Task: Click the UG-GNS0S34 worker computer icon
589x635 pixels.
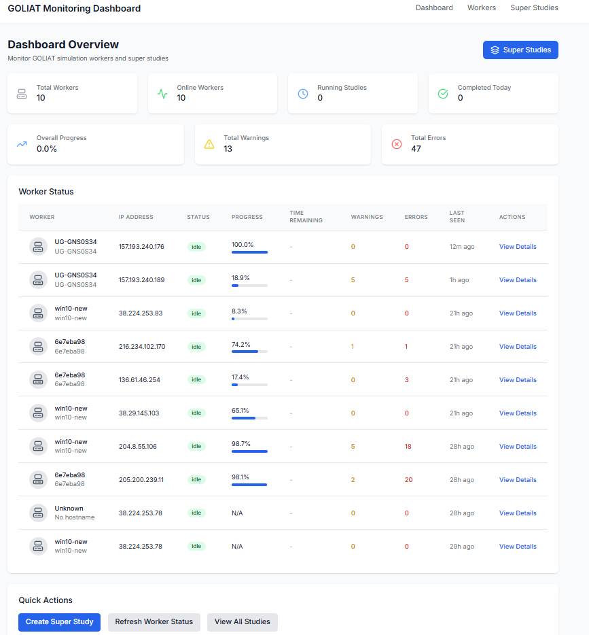Action: point(38,246)
